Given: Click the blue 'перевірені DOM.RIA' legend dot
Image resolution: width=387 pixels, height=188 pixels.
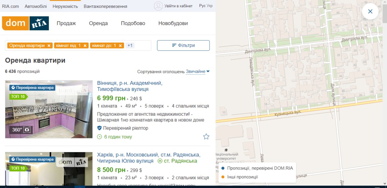Looking at the screenshot, I should pos(223,168).
